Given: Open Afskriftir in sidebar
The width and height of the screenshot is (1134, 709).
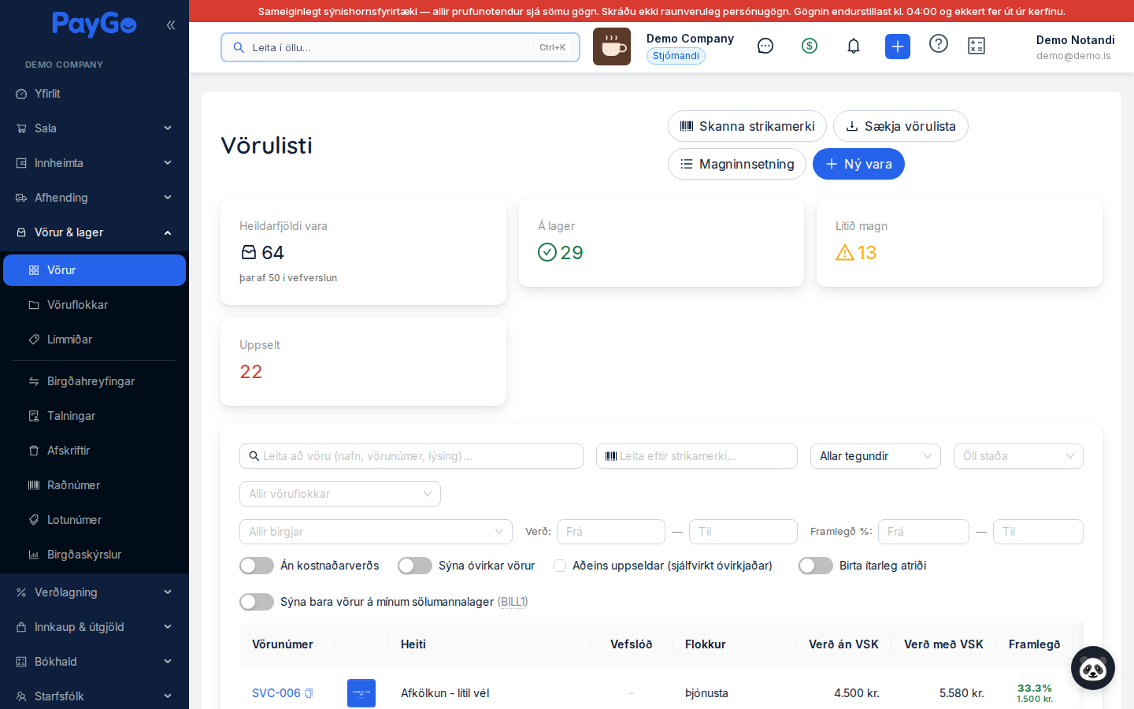Looking at the screenshot, I should click(94, 451).
